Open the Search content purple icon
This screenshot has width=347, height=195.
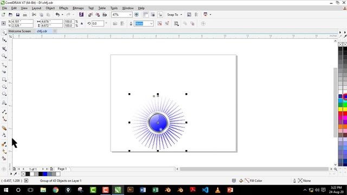[x=81, y=15]
